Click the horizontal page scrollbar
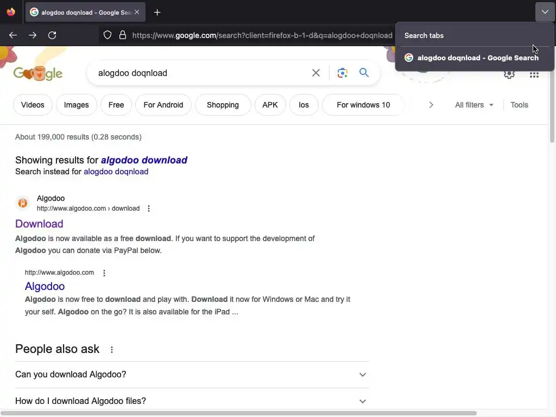The image size is (556, 417). point(238,413)
